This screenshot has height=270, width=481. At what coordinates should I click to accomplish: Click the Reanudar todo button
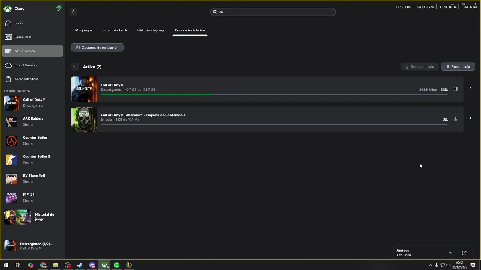419,67
